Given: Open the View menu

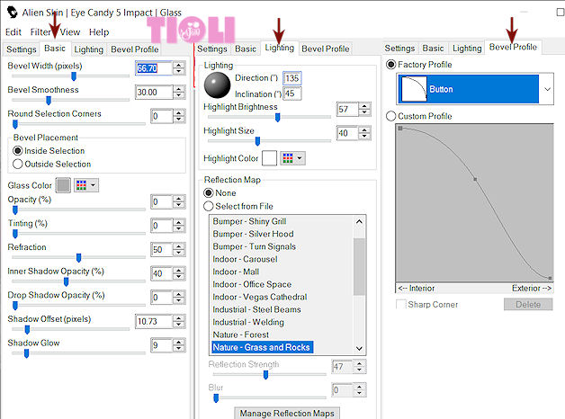Looking at the screenshot, I should [70, 32].
